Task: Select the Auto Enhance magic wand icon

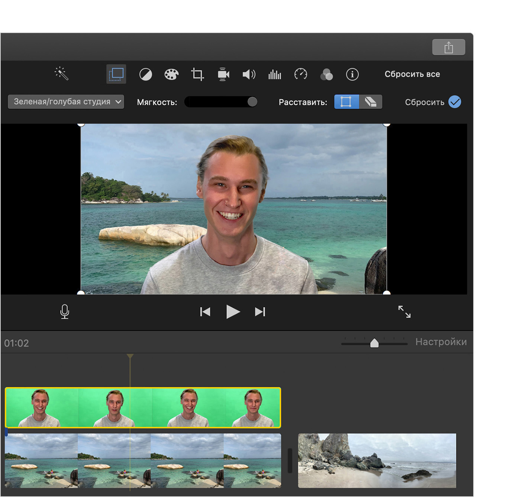Action: pyautogui.click(x=61, y=74)
